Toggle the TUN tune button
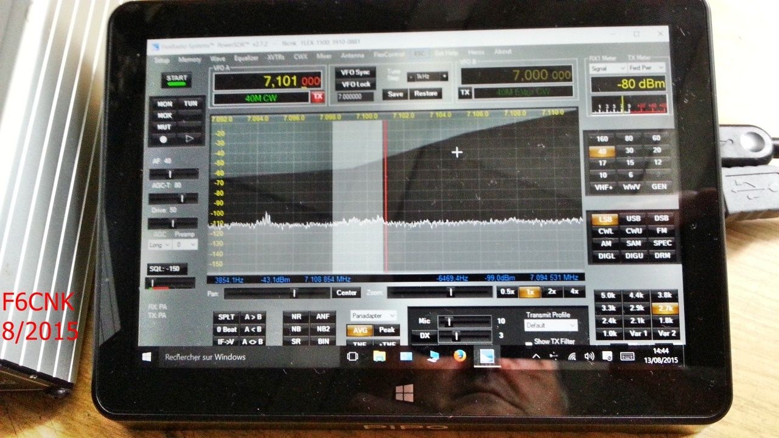This screenshot has width=779, height=438. click(190, 104)
